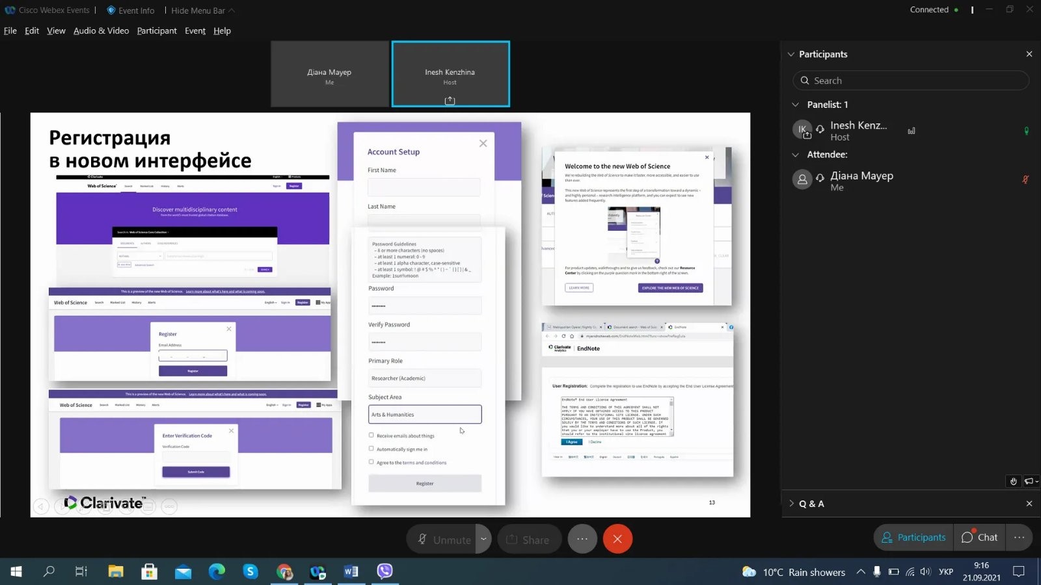Image resolution: width=1041 pixels, height=585 pixels.
Task: Open Microsoft Store from taskbar
Action: click(x=150, y=571)
